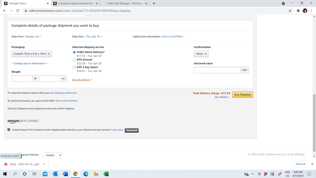Image resolution: width=316 pixels, height=178 pixels.
Task: Change ship date Thu, Apr 15
Action: pyautogui.click(x=94, y=37)
